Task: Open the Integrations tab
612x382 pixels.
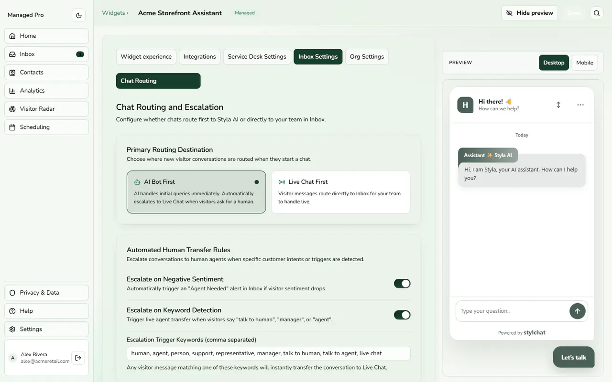Action: click(200, 56)
